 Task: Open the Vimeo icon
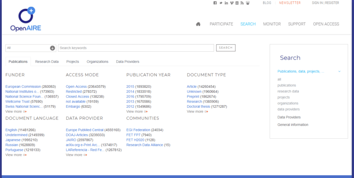231,3
